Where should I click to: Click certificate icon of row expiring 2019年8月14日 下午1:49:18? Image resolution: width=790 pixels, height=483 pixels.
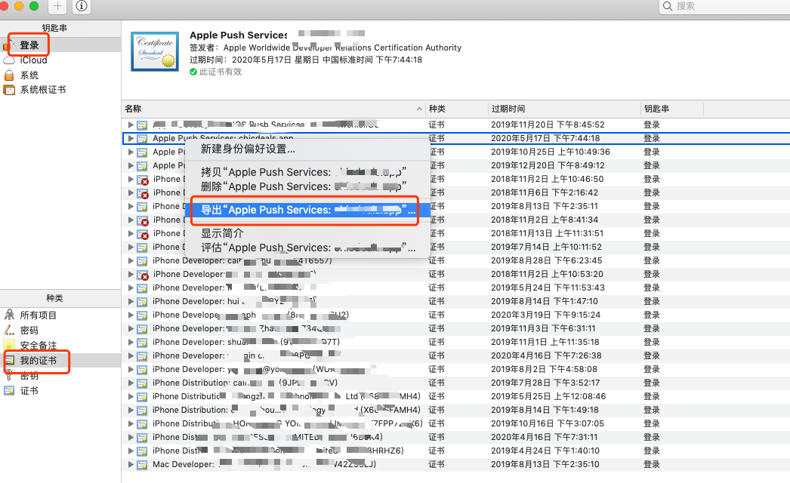(x=143, y=411)
